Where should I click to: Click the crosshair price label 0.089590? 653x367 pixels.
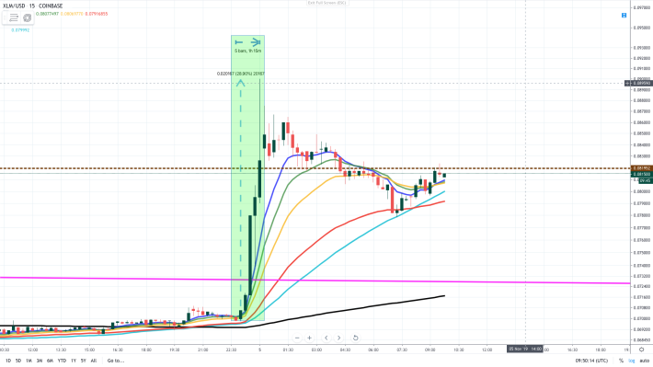point(642,84)
